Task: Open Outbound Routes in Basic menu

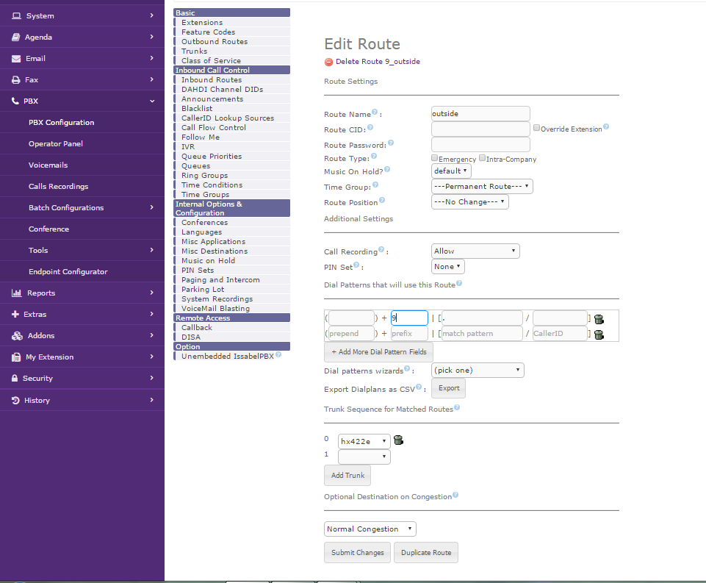Action: point(215,42)
